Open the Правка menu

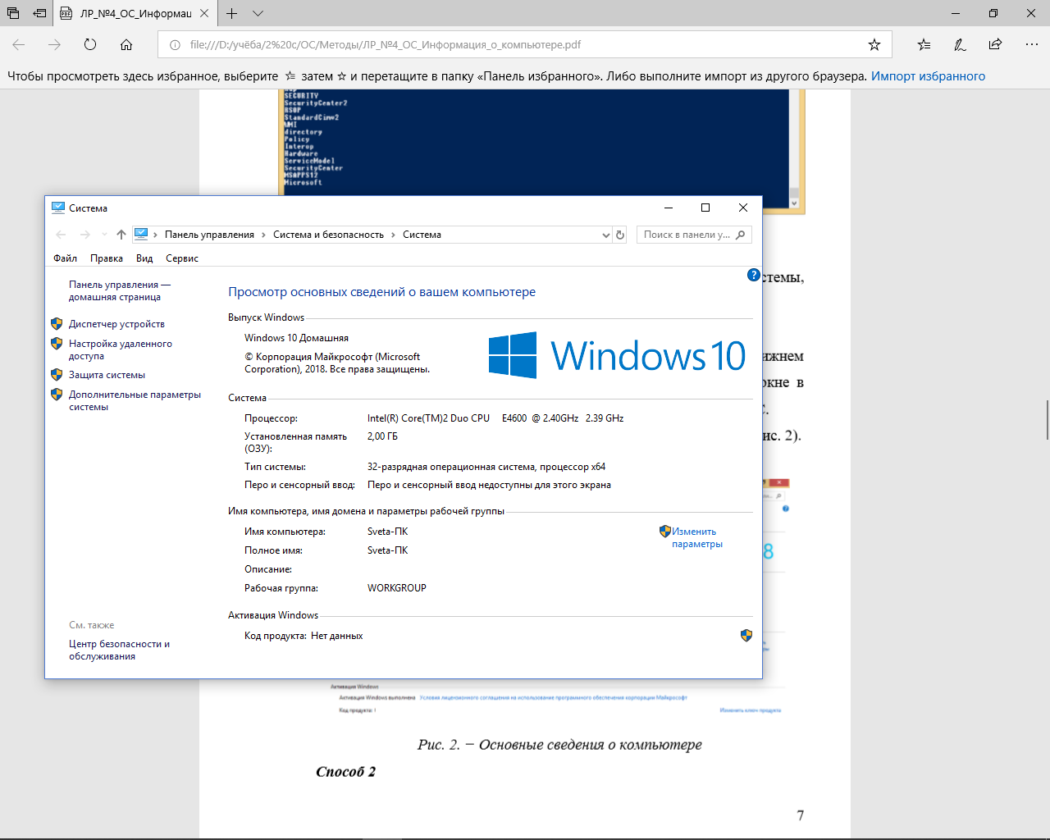click(x=107, y=258)
